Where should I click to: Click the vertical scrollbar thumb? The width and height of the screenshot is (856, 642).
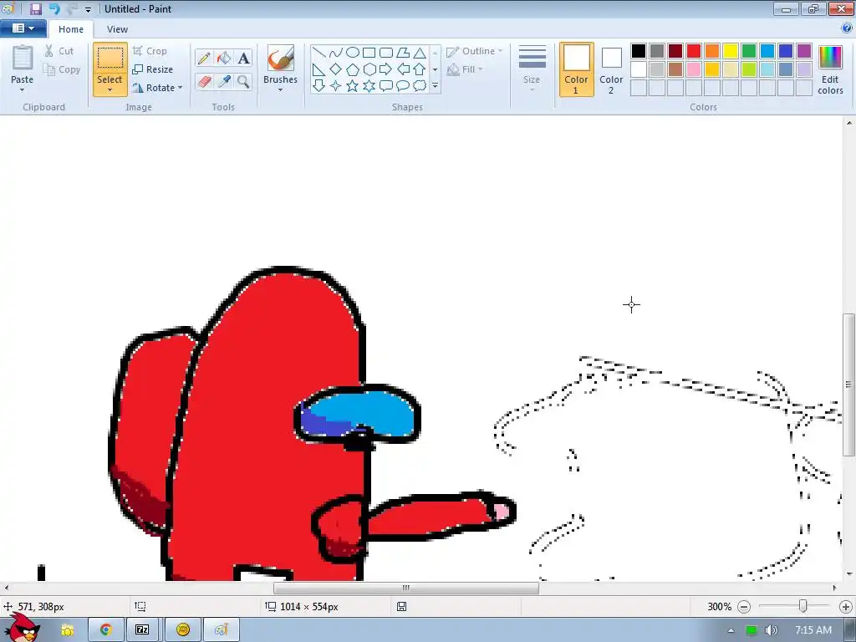pos(849,385)
